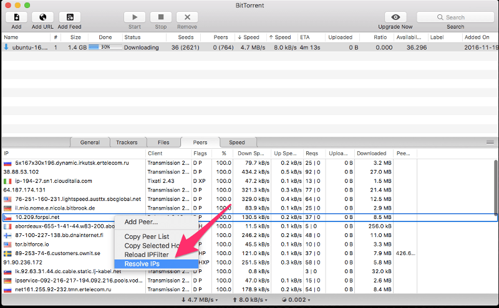The image size is (499, 308).
Task: Click German flag of bitbrook.de peer
Action: point(7,208)
